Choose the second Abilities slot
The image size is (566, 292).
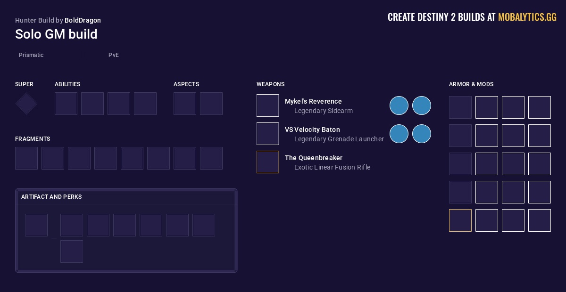[x=92, y=104]
